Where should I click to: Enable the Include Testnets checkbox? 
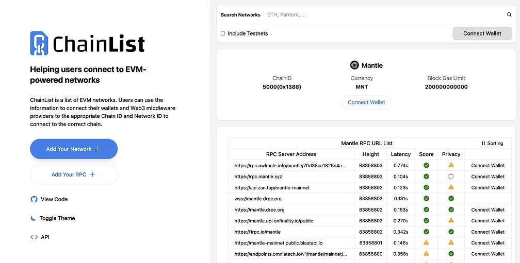pos(223,33)
